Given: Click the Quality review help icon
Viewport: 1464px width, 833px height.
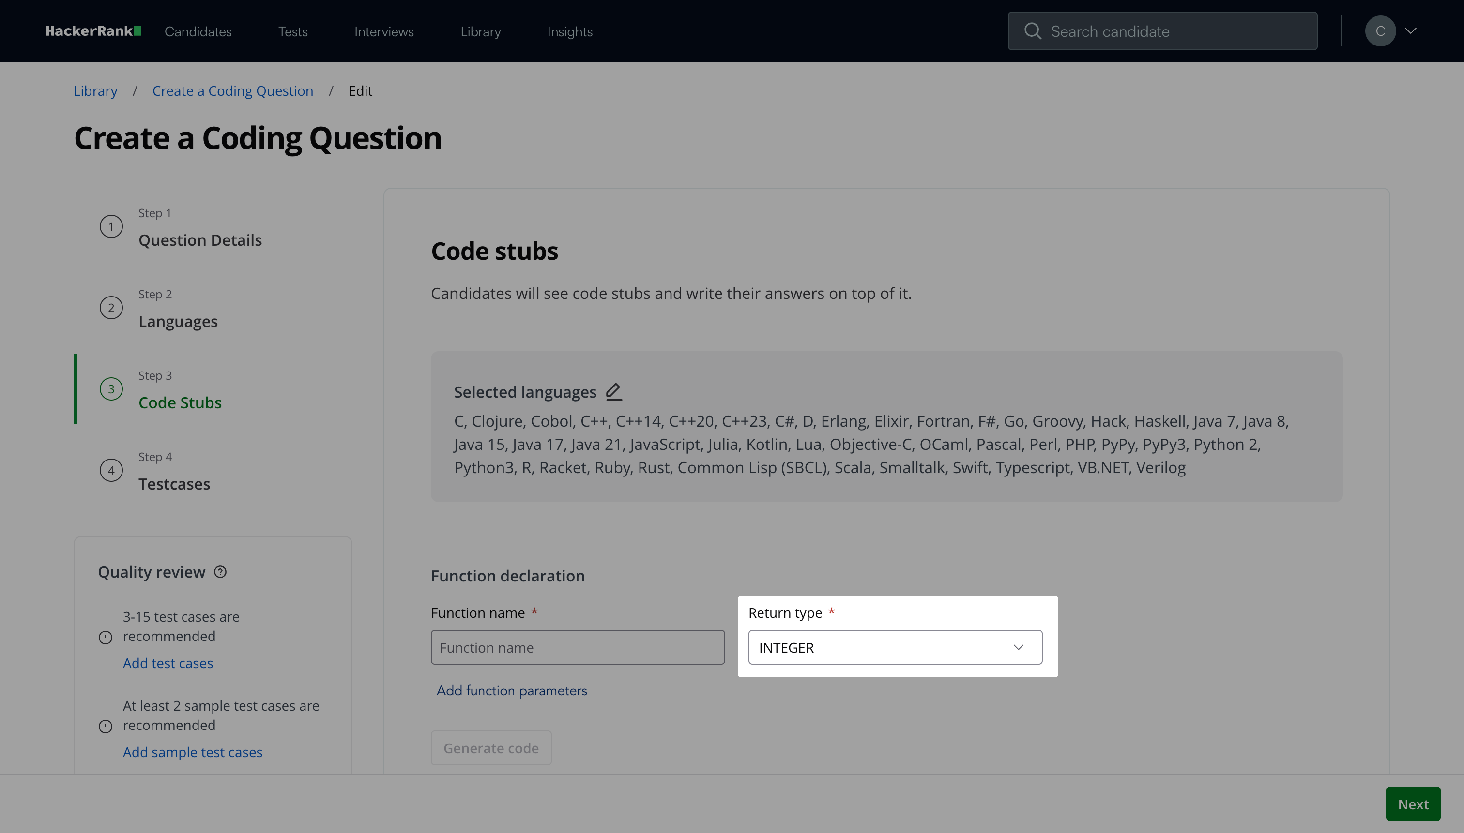Looking at the screenshot, I should coord(220,572).
